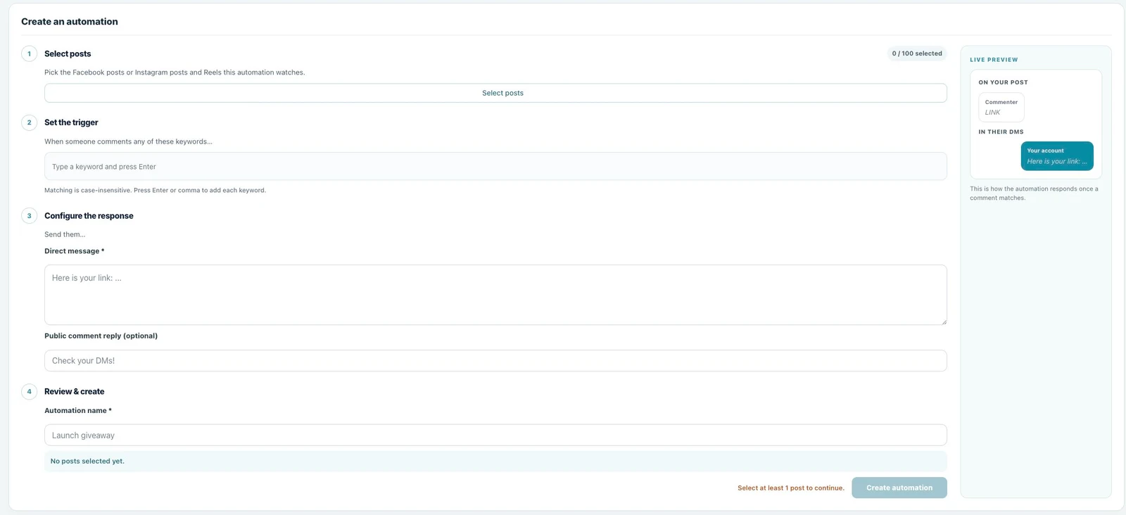The height and width of the screenshot is (515, 1126).
Task: Click the step 1 number circle
Action: point(29,53)
